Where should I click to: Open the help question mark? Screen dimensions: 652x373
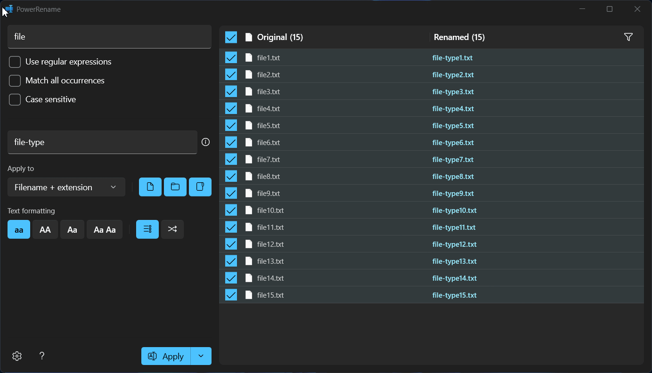[42, 356]
